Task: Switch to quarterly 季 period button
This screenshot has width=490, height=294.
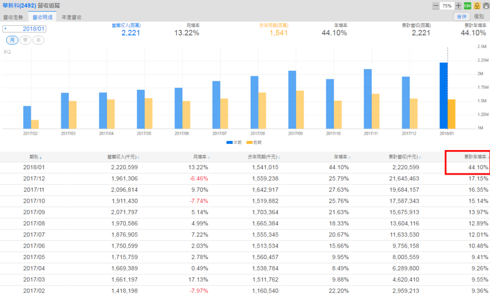Action: [x=25, y=40]
